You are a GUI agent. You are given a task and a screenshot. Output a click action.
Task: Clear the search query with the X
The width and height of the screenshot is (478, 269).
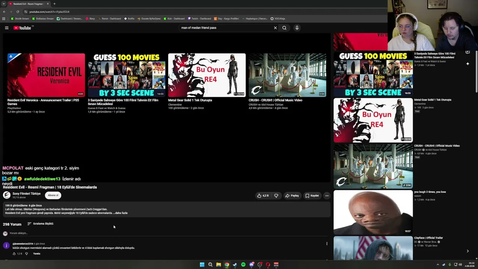pyautogui.click(x=275, y=28)
